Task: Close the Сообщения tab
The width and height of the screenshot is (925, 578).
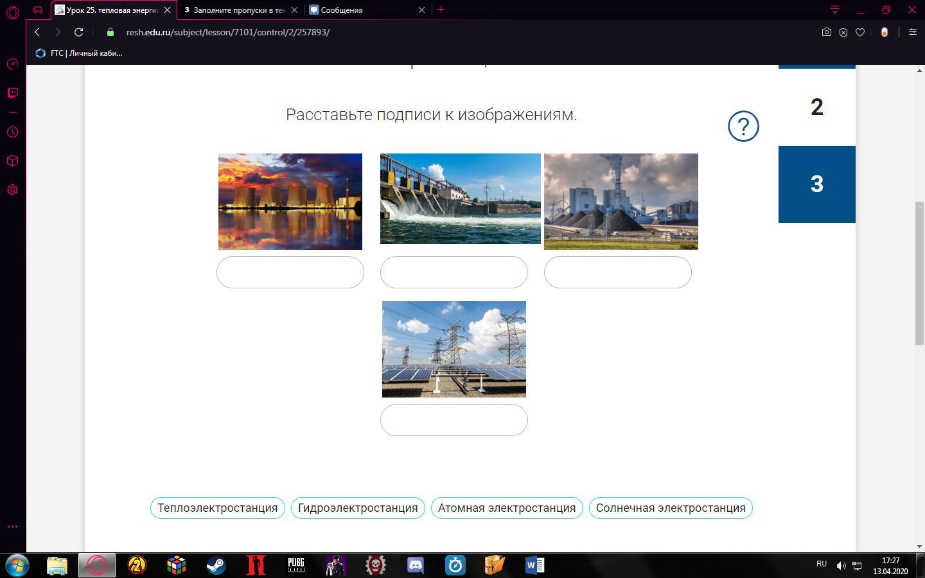Action: 421,10
